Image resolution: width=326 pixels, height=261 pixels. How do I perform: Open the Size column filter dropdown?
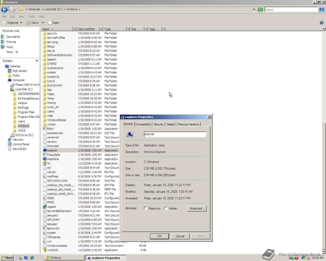[146, 29]
